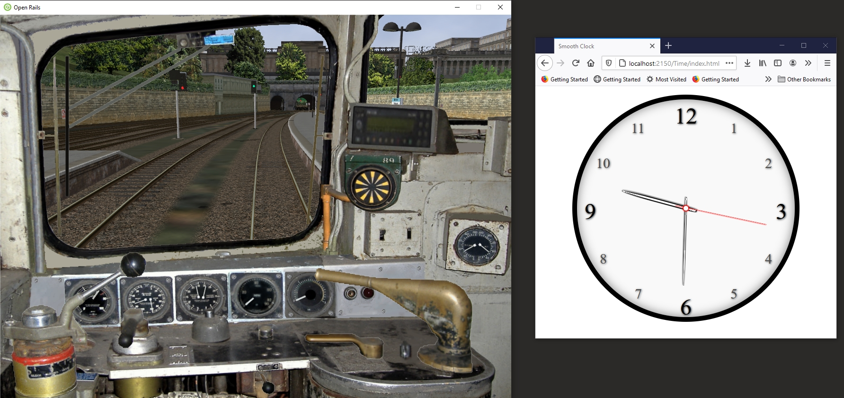Show more bookmarks via bookmarks bar chevron

[768, 79]
